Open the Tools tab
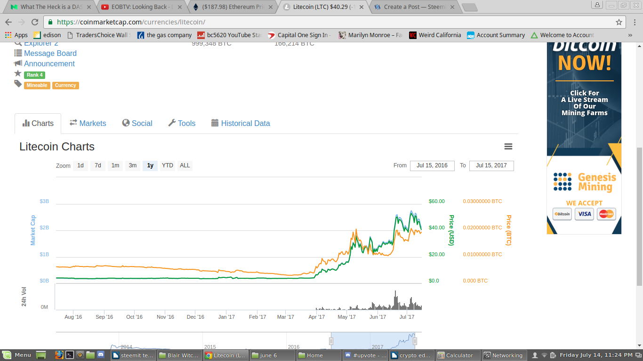The height and width of the screenshot is (361, 643). pyautogui.click(x=182, y=123)
